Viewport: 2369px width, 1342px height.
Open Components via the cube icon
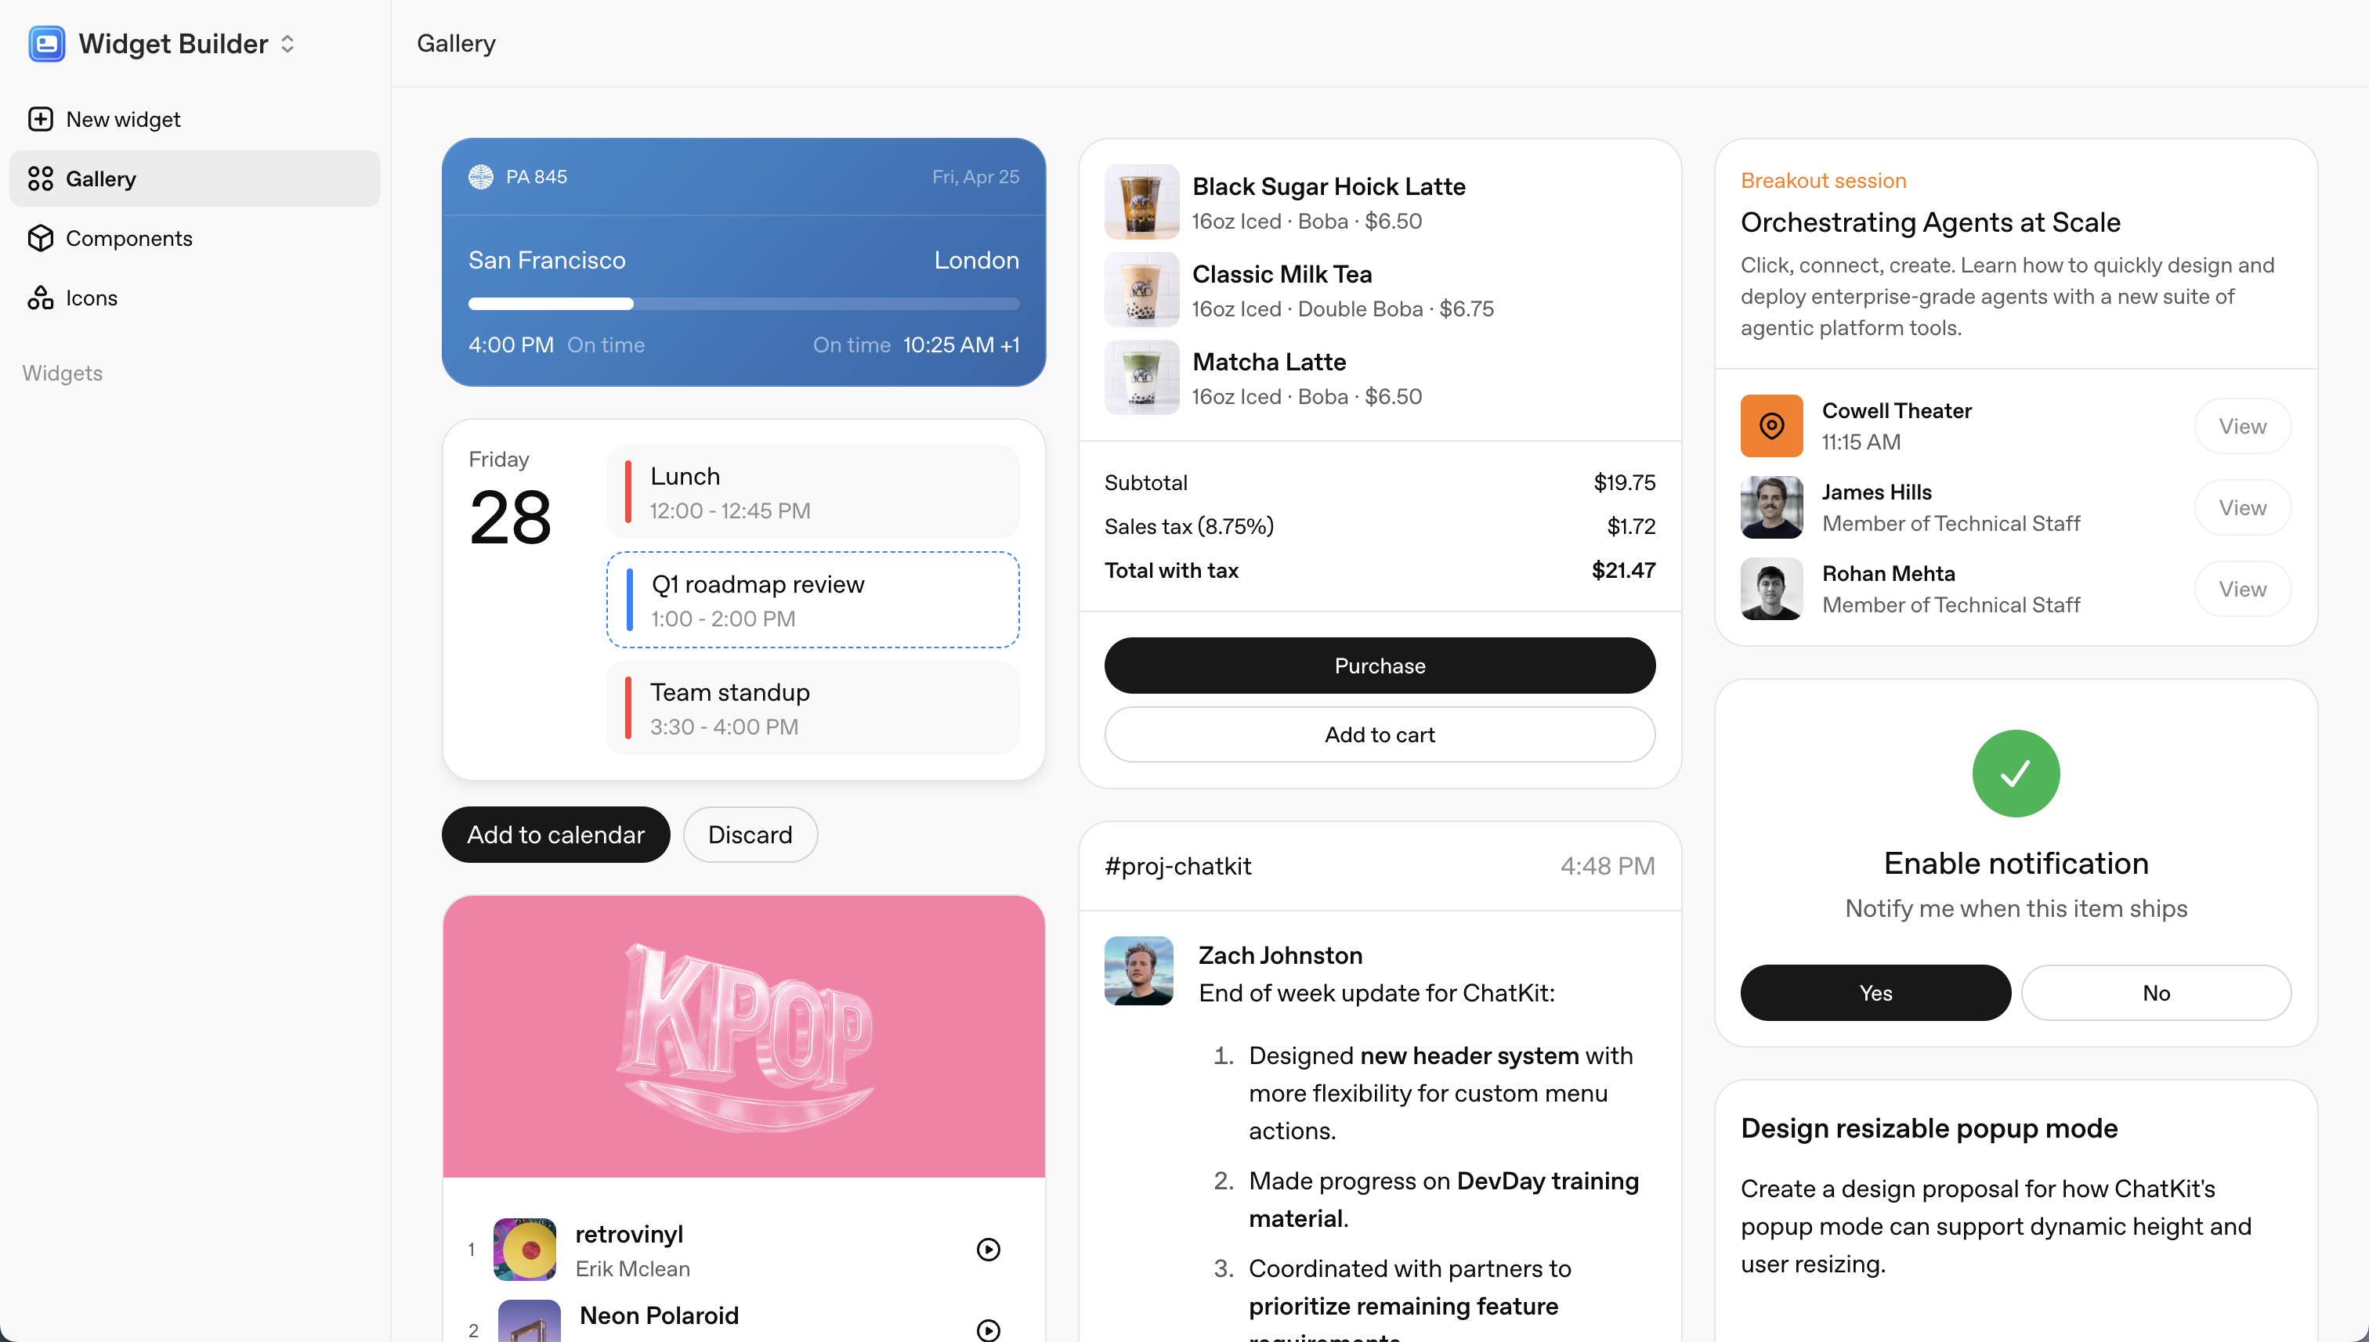click(x=41, y=238)
